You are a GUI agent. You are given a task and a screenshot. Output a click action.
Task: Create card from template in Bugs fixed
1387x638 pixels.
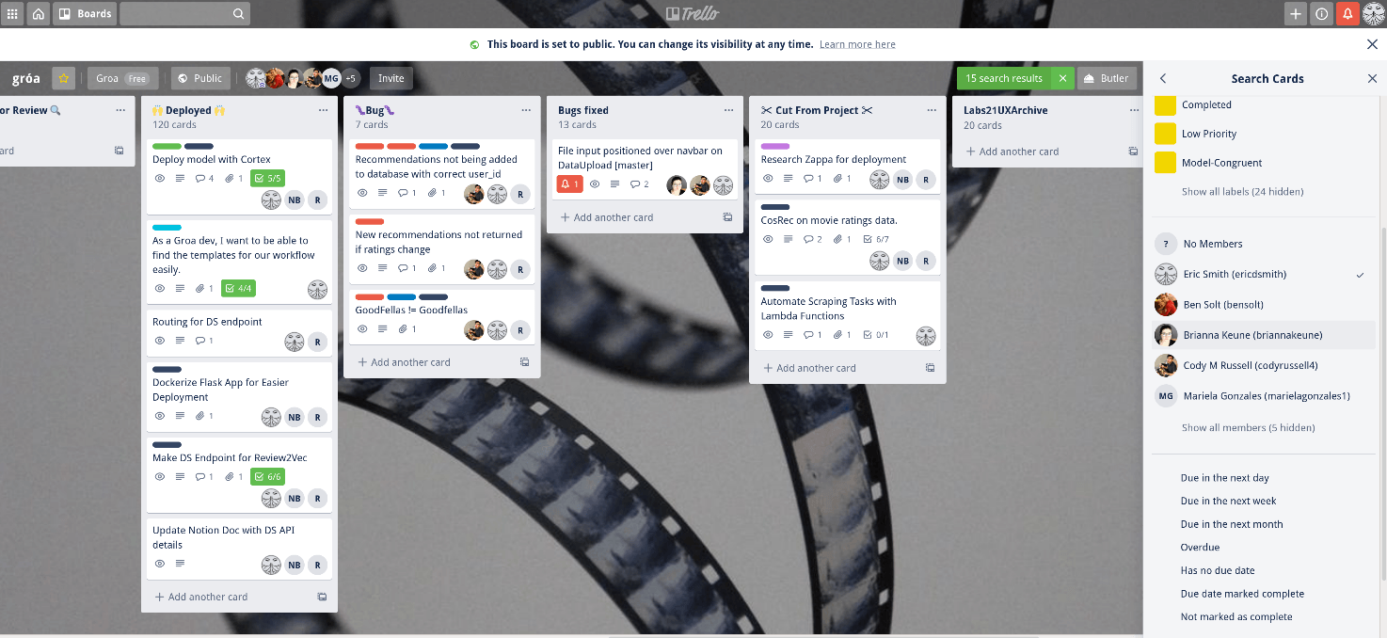(727, 217)
